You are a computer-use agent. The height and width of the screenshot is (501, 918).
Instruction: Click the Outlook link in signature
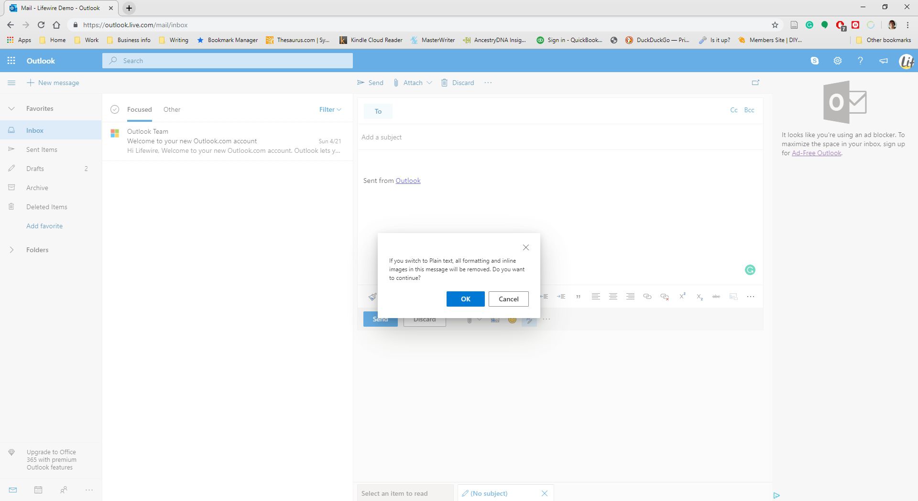(x=408, y=181)
